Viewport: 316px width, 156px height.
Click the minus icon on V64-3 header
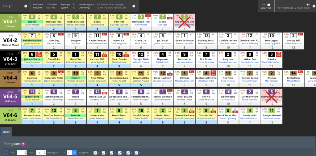click(19, 53)
